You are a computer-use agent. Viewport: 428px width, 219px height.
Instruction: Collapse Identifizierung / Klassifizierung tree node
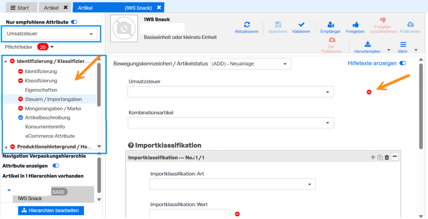click(6, 62)
